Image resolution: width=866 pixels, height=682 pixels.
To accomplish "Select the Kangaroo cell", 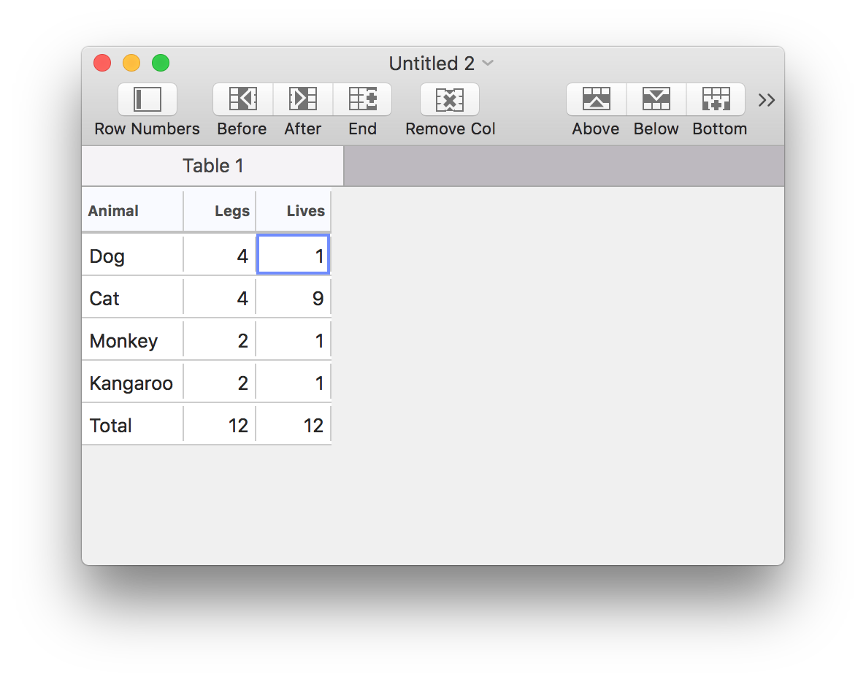I will coord(132,383).
